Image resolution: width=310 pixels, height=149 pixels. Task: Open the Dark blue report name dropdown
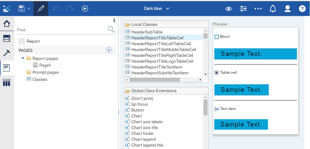point(157,9)
